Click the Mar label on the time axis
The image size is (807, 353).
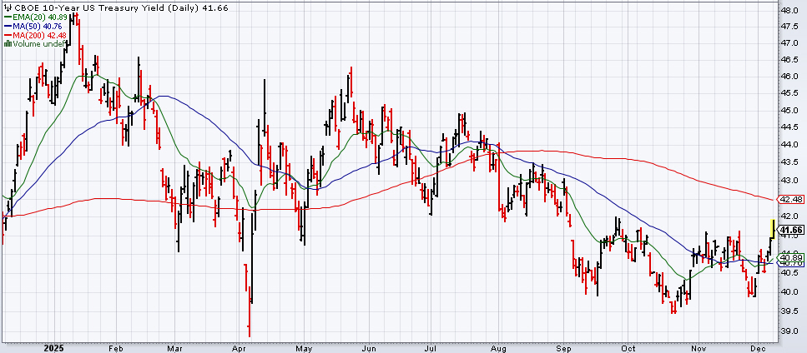[174, 348]
